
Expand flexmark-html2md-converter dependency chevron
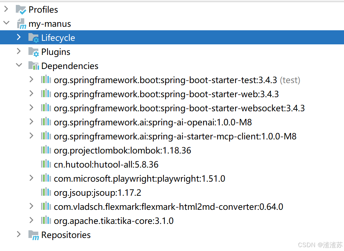pos(31,206)
